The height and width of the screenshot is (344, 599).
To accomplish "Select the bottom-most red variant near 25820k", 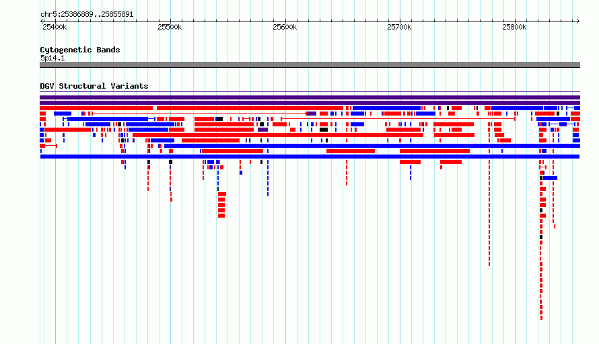I will [x=541, y=318].
